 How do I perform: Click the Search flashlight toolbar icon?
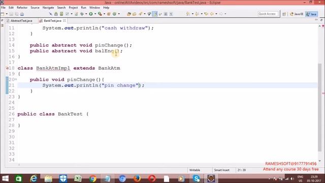point(140,14)
